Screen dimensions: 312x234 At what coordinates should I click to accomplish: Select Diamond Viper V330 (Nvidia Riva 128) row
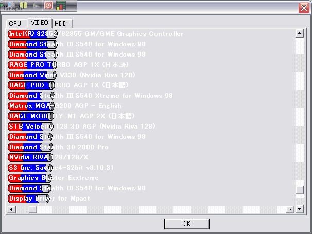[72, 75]
